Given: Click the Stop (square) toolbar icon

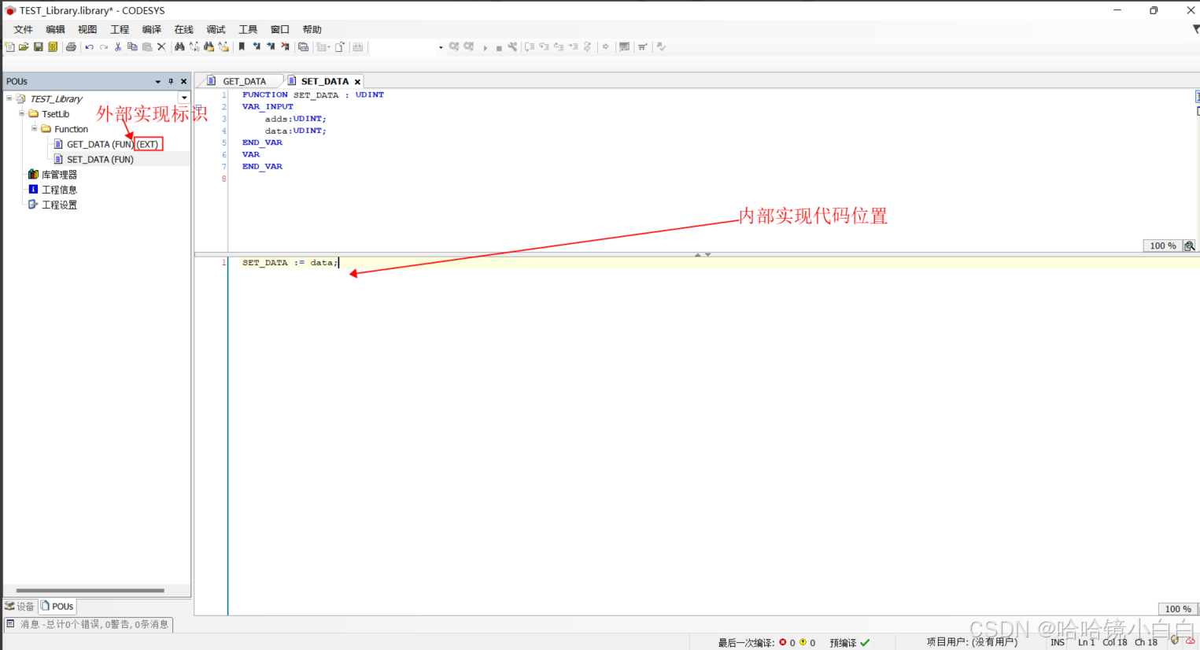Looking at the screenshot, I should pos(497,47).
